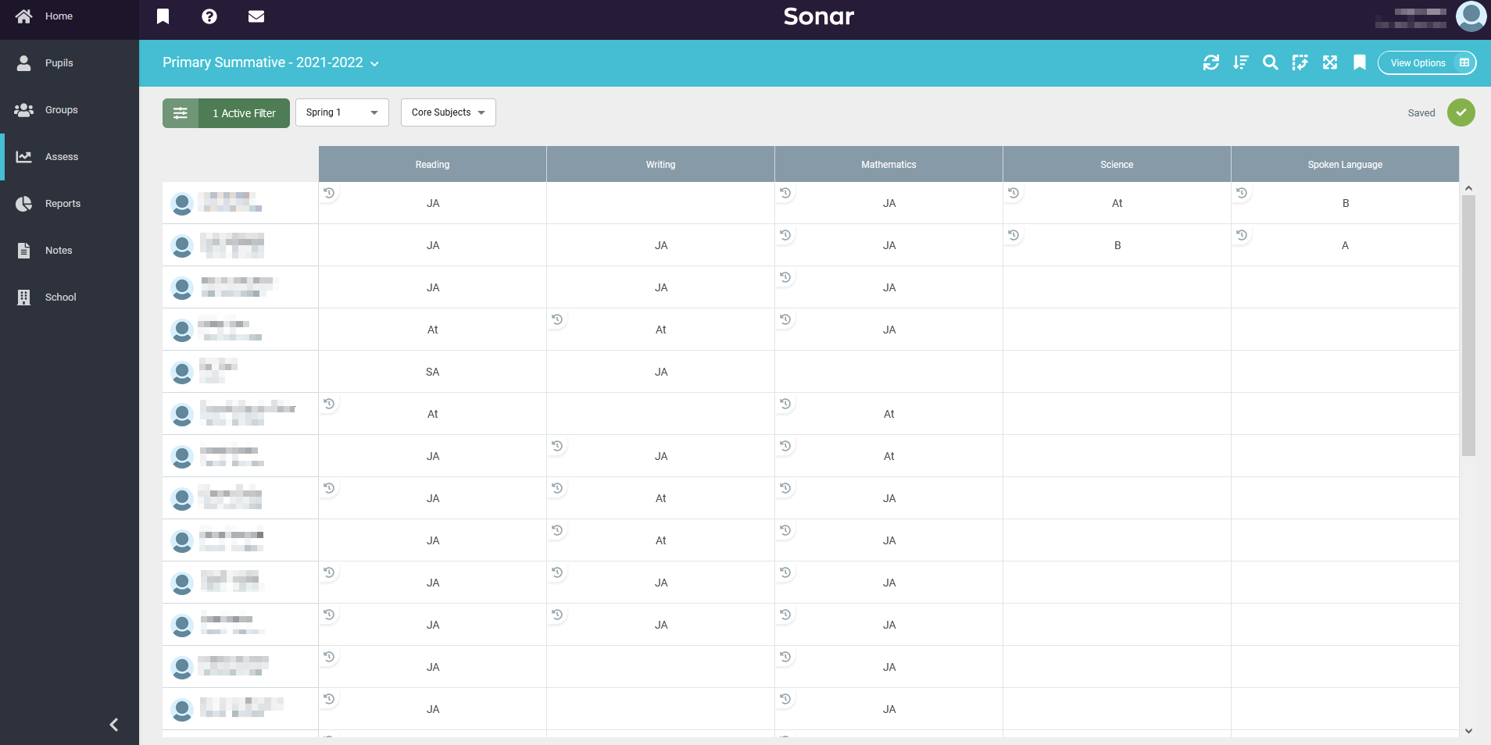This screenshot has height=745, width=1491.
Task: Click the search magnifier icon
Action: pyautogui.click(x=1270, y=62)
